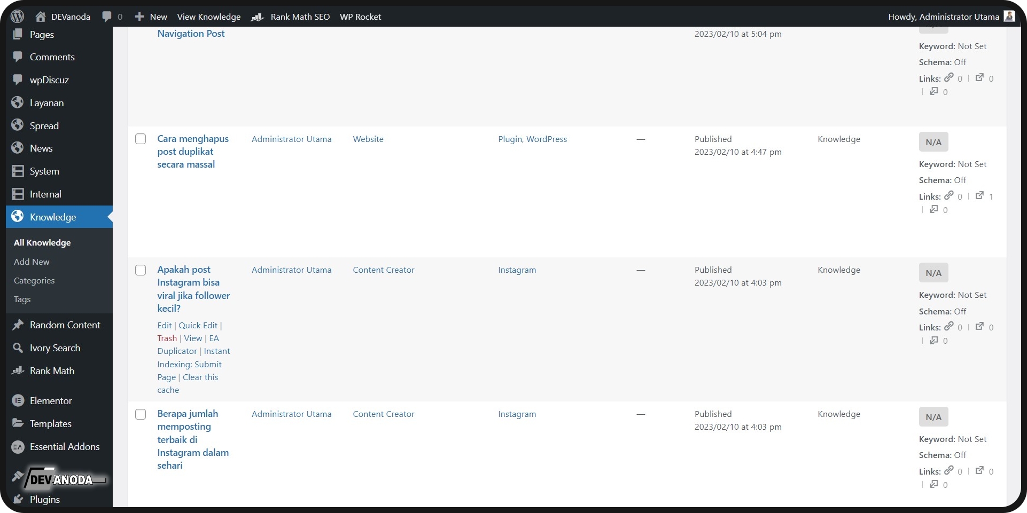Click the Plugins sidebar icon
1027x513 pixels.
click(18, 499)
